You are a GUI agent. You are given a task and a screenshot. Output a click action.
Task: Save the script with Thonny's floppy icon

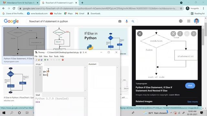41,60
